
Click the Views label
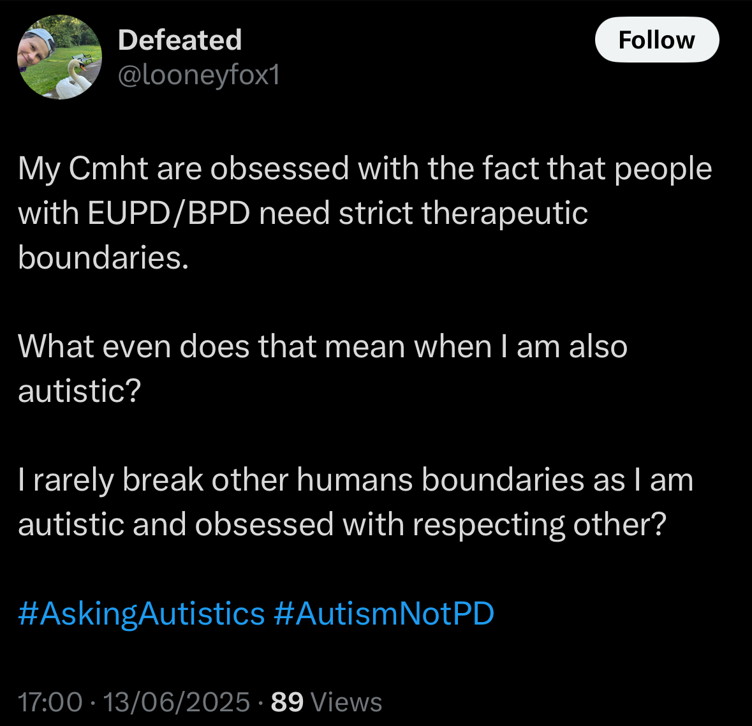click(347, 702)
